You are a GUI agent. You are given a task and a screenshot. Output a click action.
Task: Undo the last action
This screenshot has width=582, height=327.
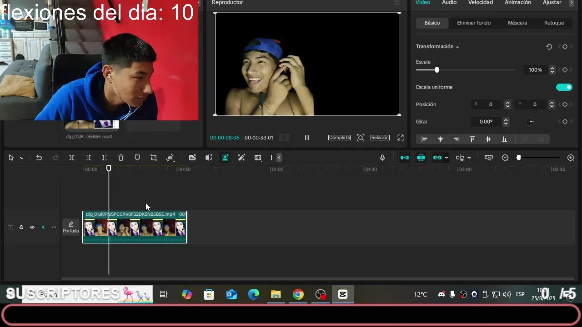(x=39, y=158)
